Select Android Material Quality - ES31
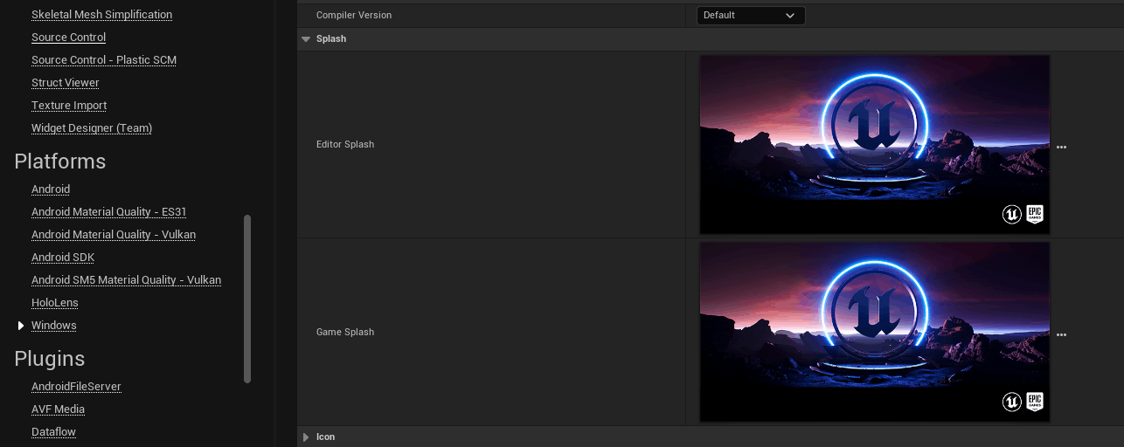This screenshot has width=1124, height=447. (x=108, y=212)
